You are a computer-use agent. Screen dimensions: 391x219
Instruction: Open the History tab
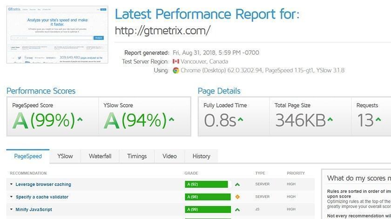pos(201,156)
